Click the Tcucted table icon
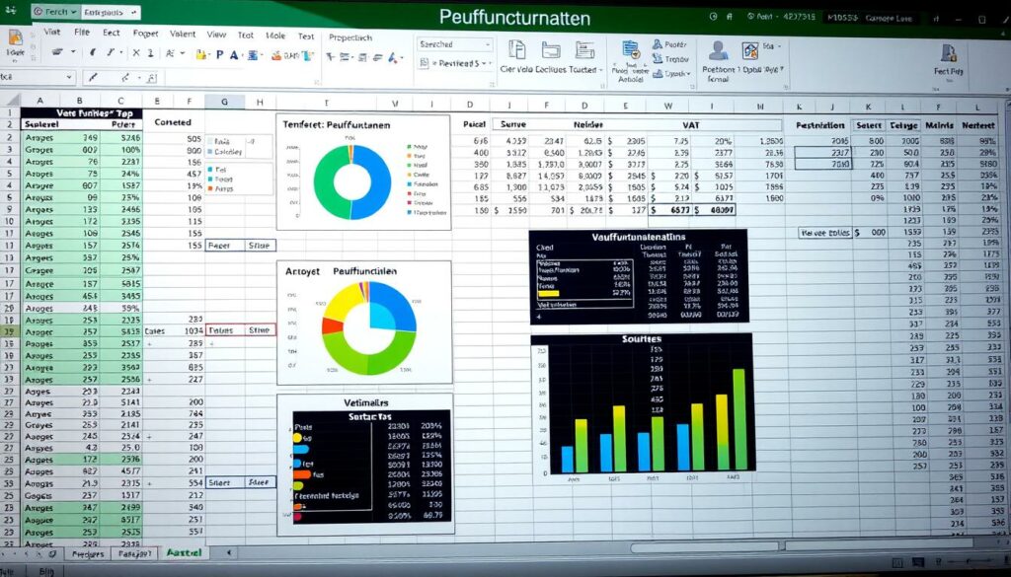This screenshot has height=577, width=1011. pos(584,50)
